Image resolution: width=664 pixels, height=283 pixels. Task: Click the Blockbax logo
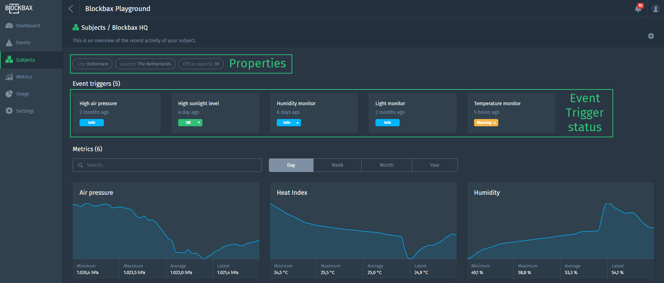[x=19, y=8]
